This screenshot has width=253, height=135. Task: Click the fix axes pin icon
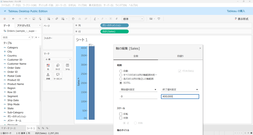pos(117,19)
